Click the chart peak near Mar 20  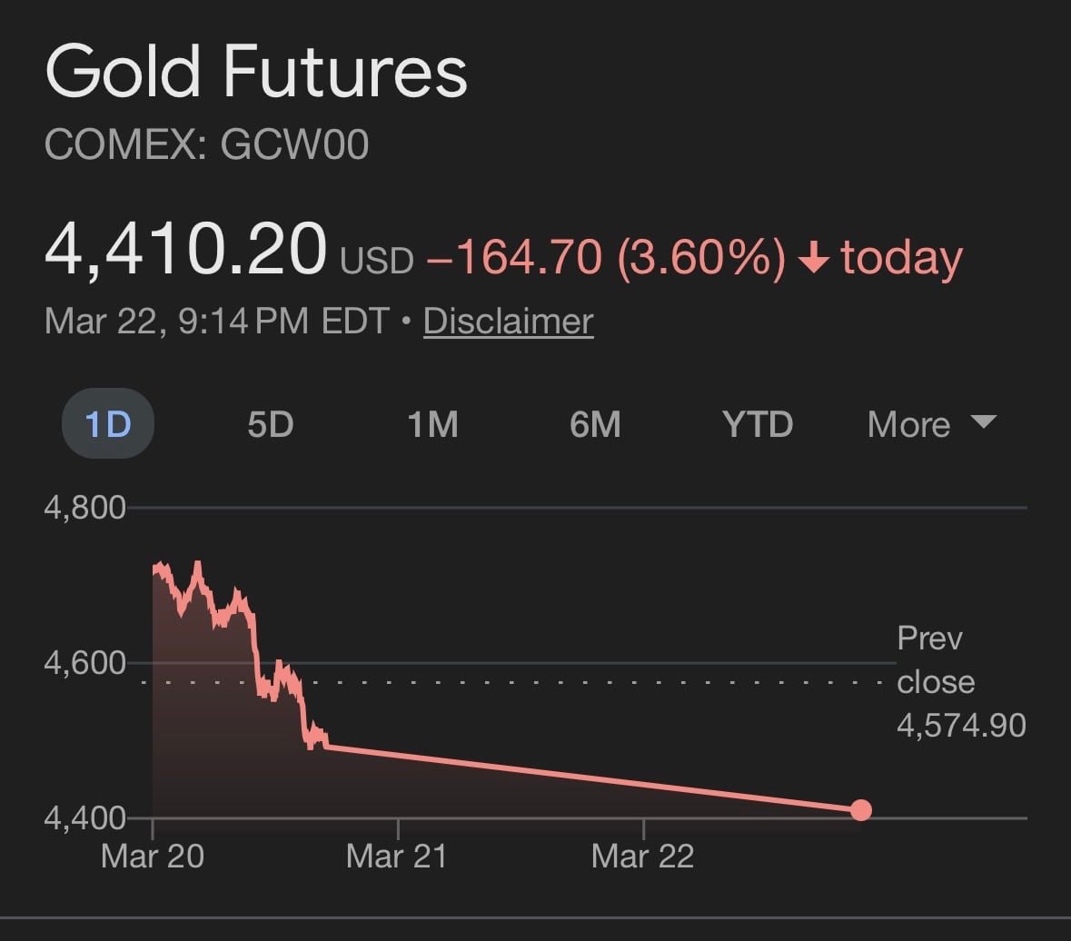point(197,564)
